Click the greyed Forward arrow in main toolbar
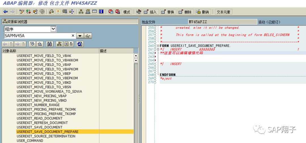This screenshot has width=306, height=143. coord(12,12)
